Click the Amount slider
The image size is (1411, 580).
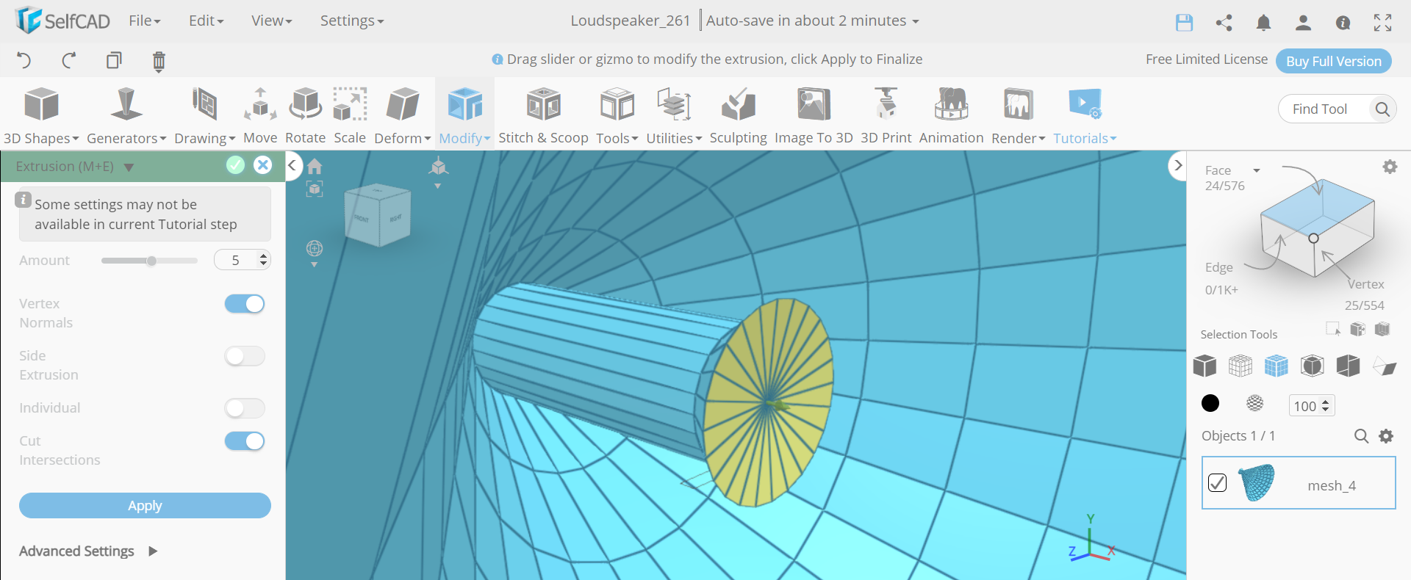pos(149,261)
